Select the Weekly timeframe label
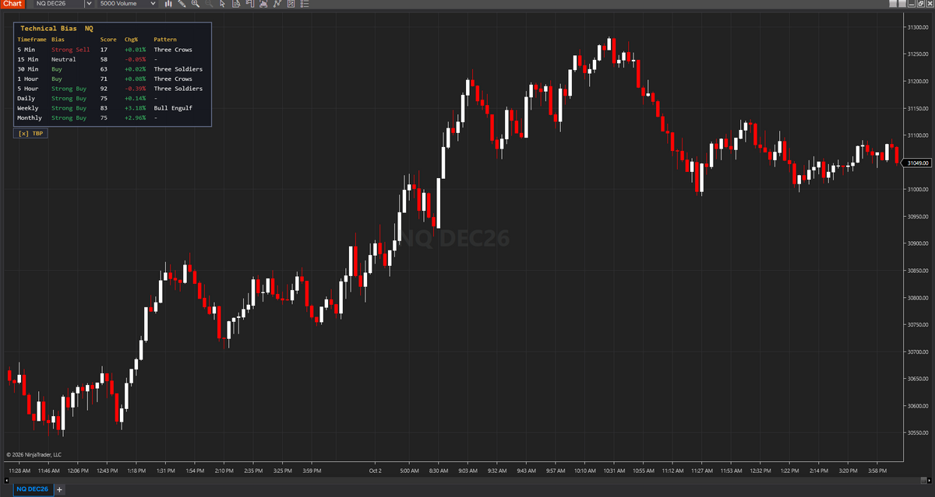The width and height of the screenshot is (935, 497). pos(28,108)
